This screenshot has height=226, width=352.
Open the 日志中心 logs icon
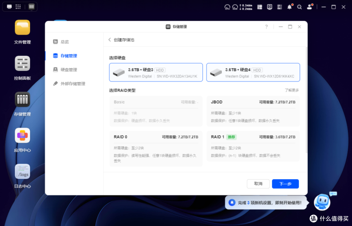coord(22,171)
